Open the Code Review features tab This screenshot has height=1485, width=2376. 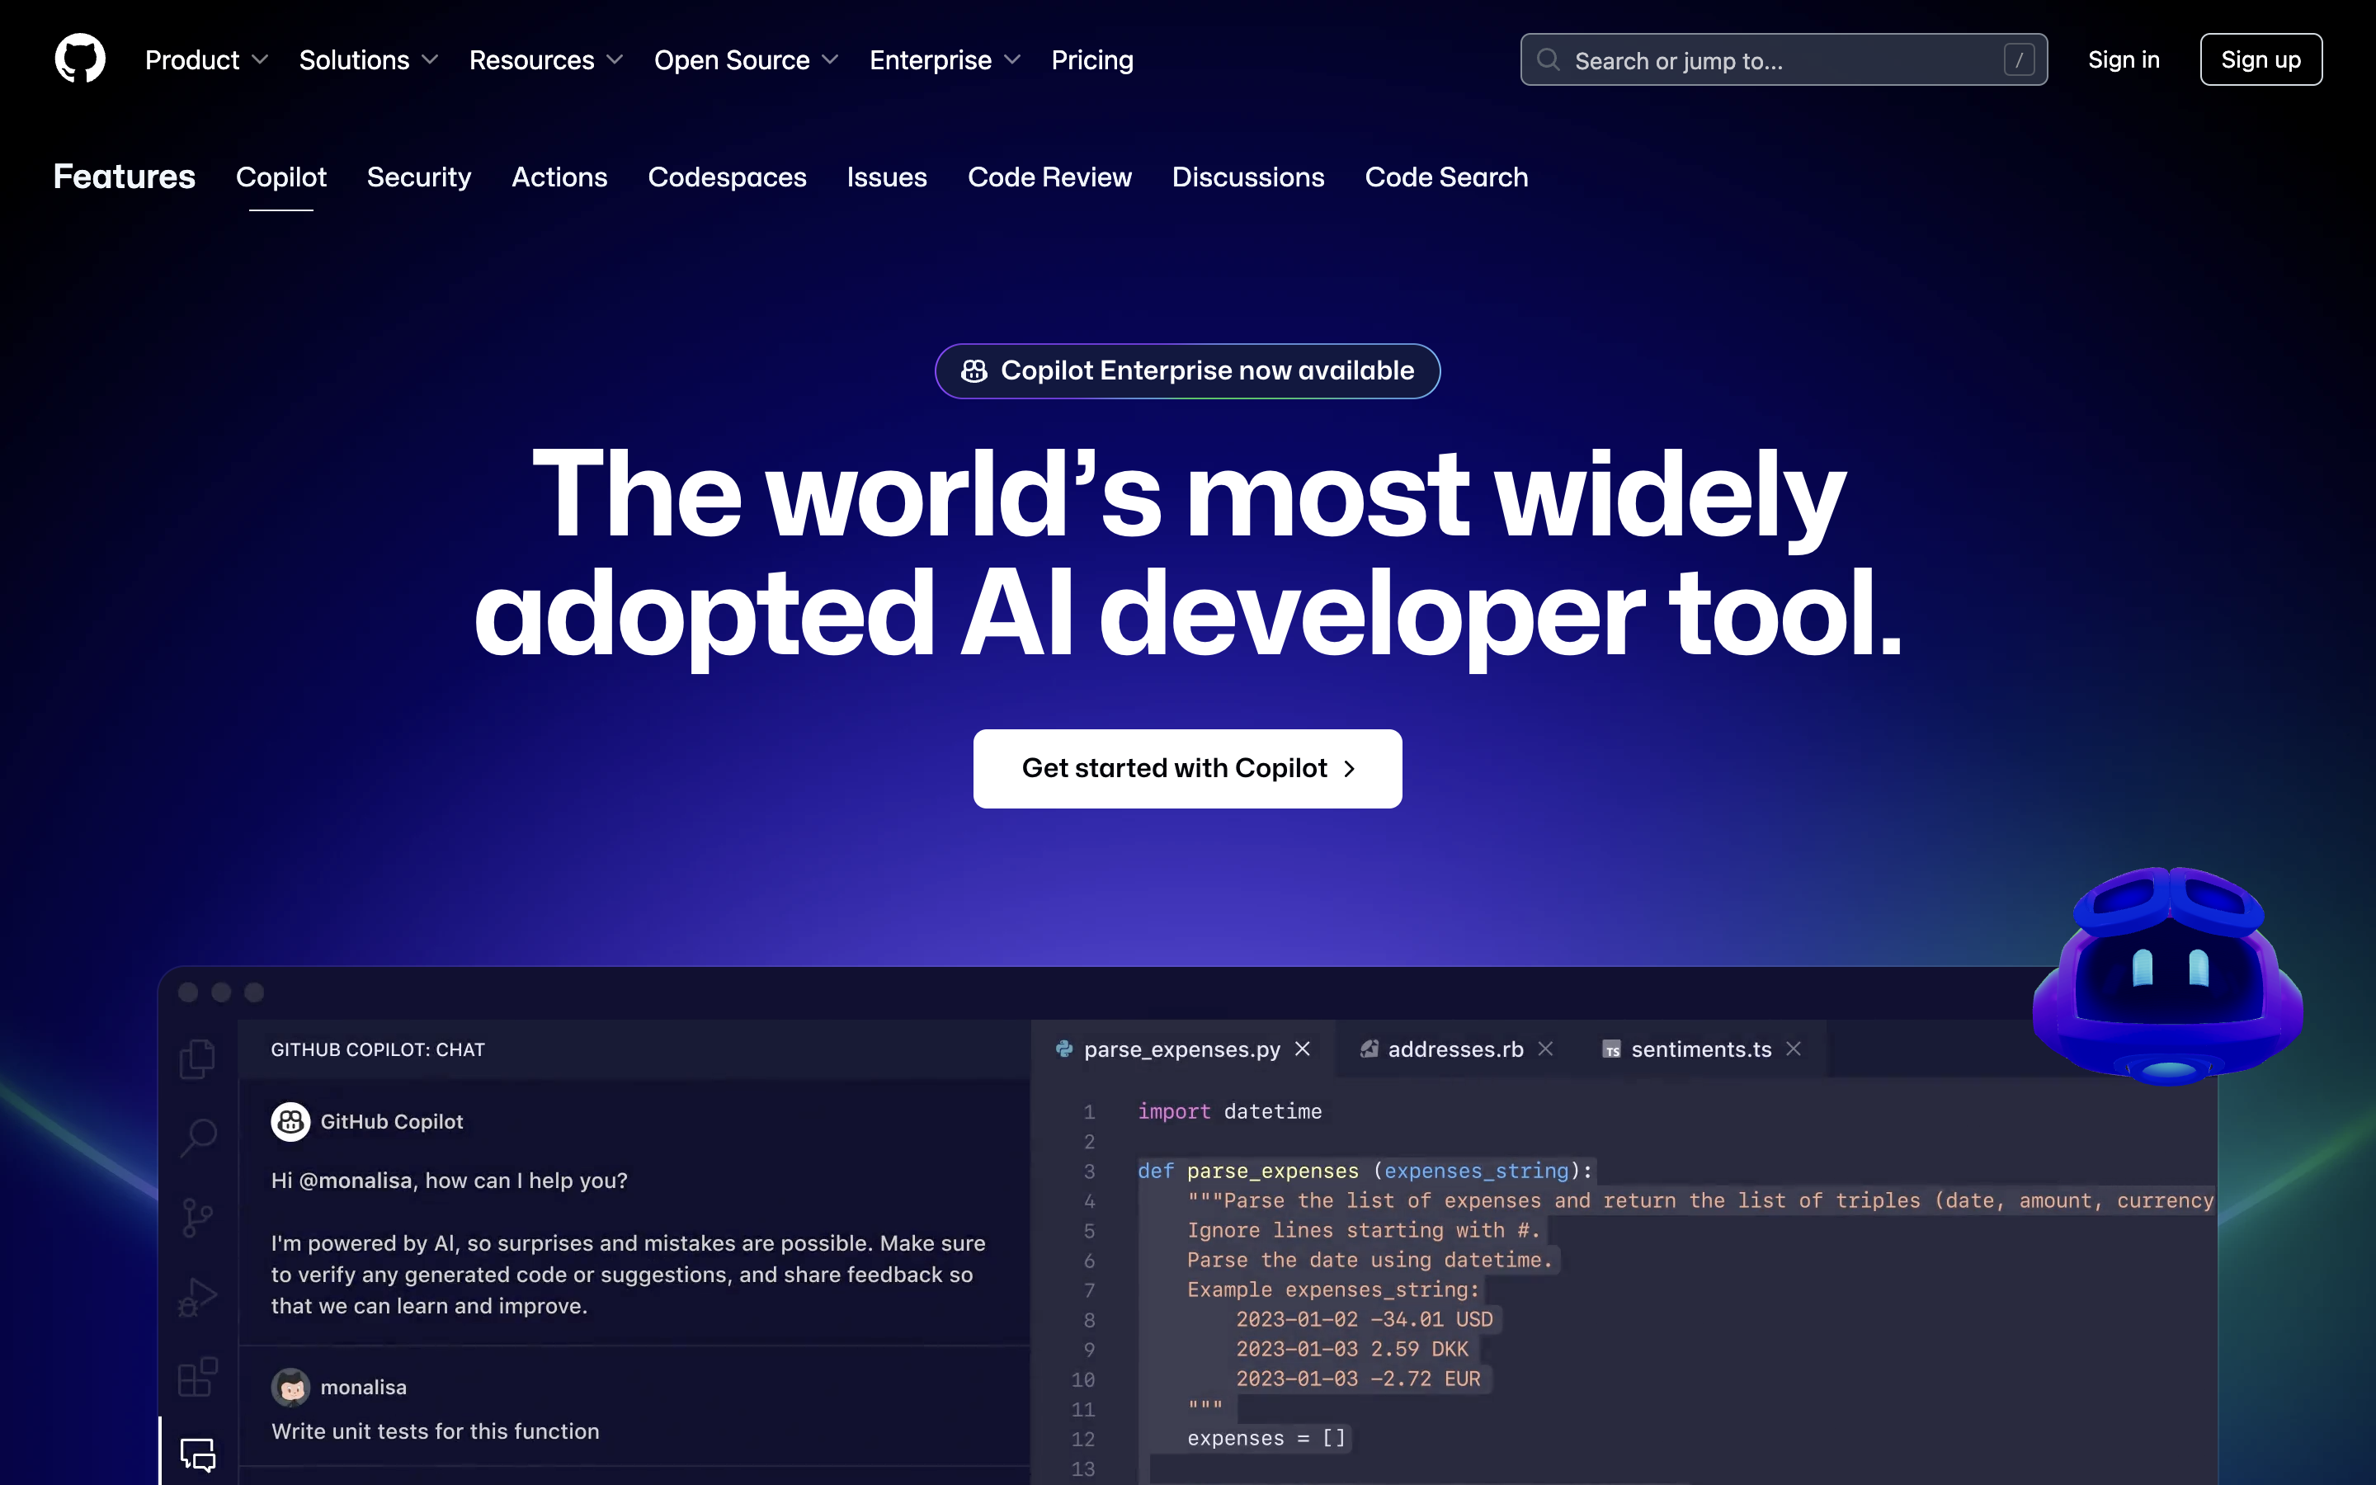click(1049, 177)
